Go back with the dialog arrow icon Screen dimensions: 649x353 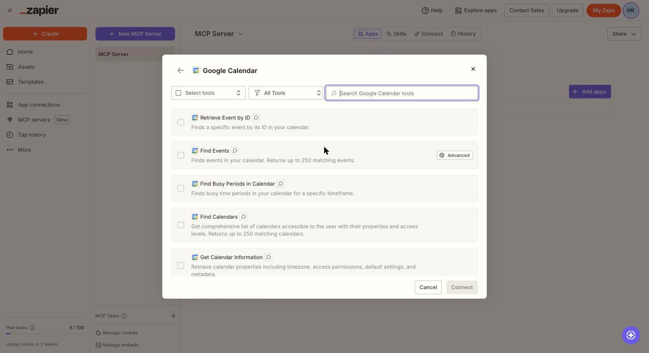181,70
